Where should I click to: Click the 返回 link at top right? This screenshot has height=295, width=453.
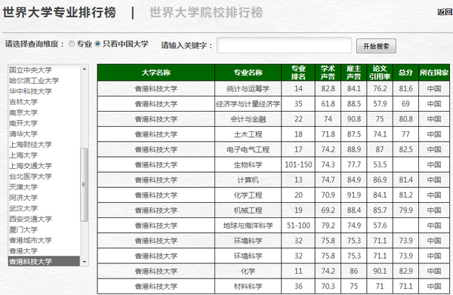pyautogui.click(x=445, y=12)
